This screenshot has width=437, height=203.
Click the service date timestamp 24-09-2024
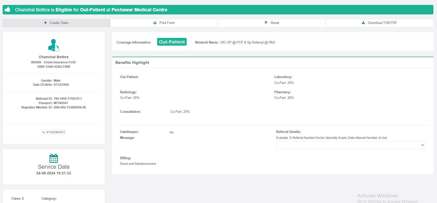pyautogui.click(x=54, y=173)
